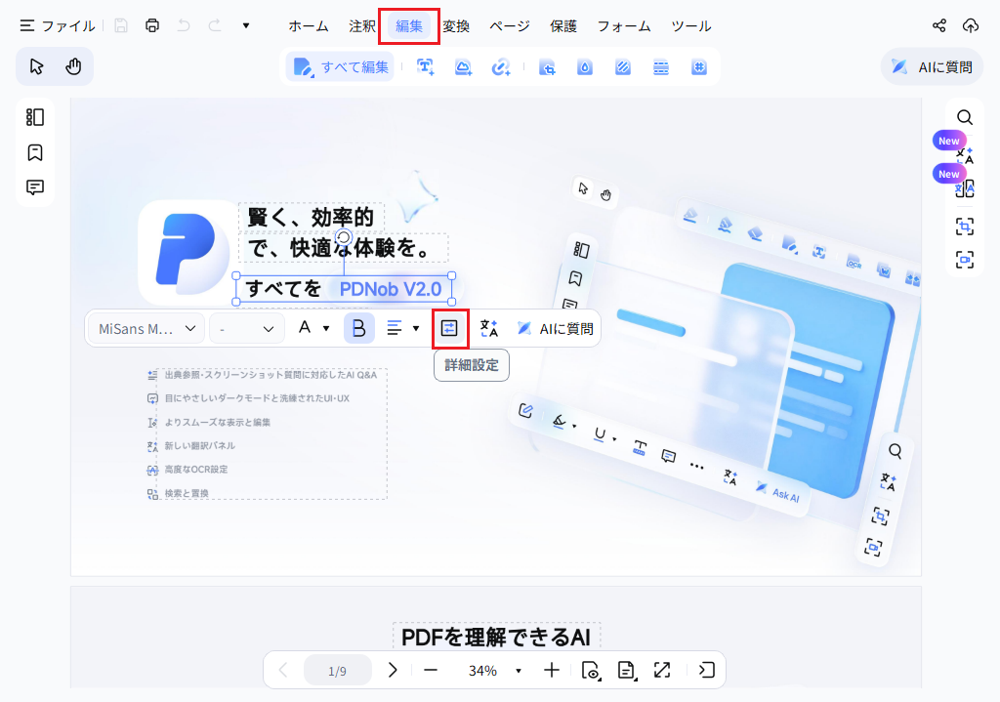
Task: Click the page display layout icon
Action: click(627, 670)
